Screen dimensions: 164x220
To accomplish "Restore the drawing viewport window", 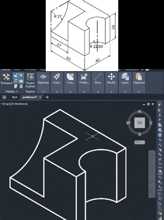I will (x=148, y=104).
